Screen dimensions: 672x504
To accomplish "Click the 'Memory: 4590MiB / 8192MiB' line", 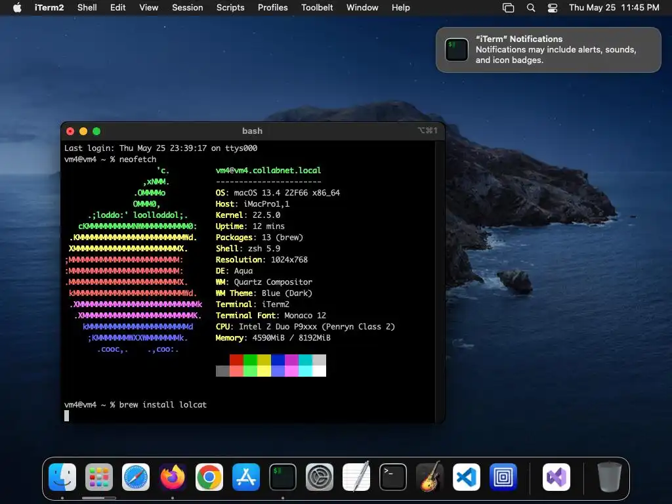I will pos(273,338).
